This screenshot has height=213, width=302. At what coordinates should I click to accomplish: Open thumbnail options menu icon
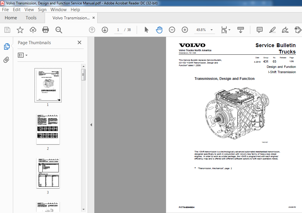[x=22, y=55]
